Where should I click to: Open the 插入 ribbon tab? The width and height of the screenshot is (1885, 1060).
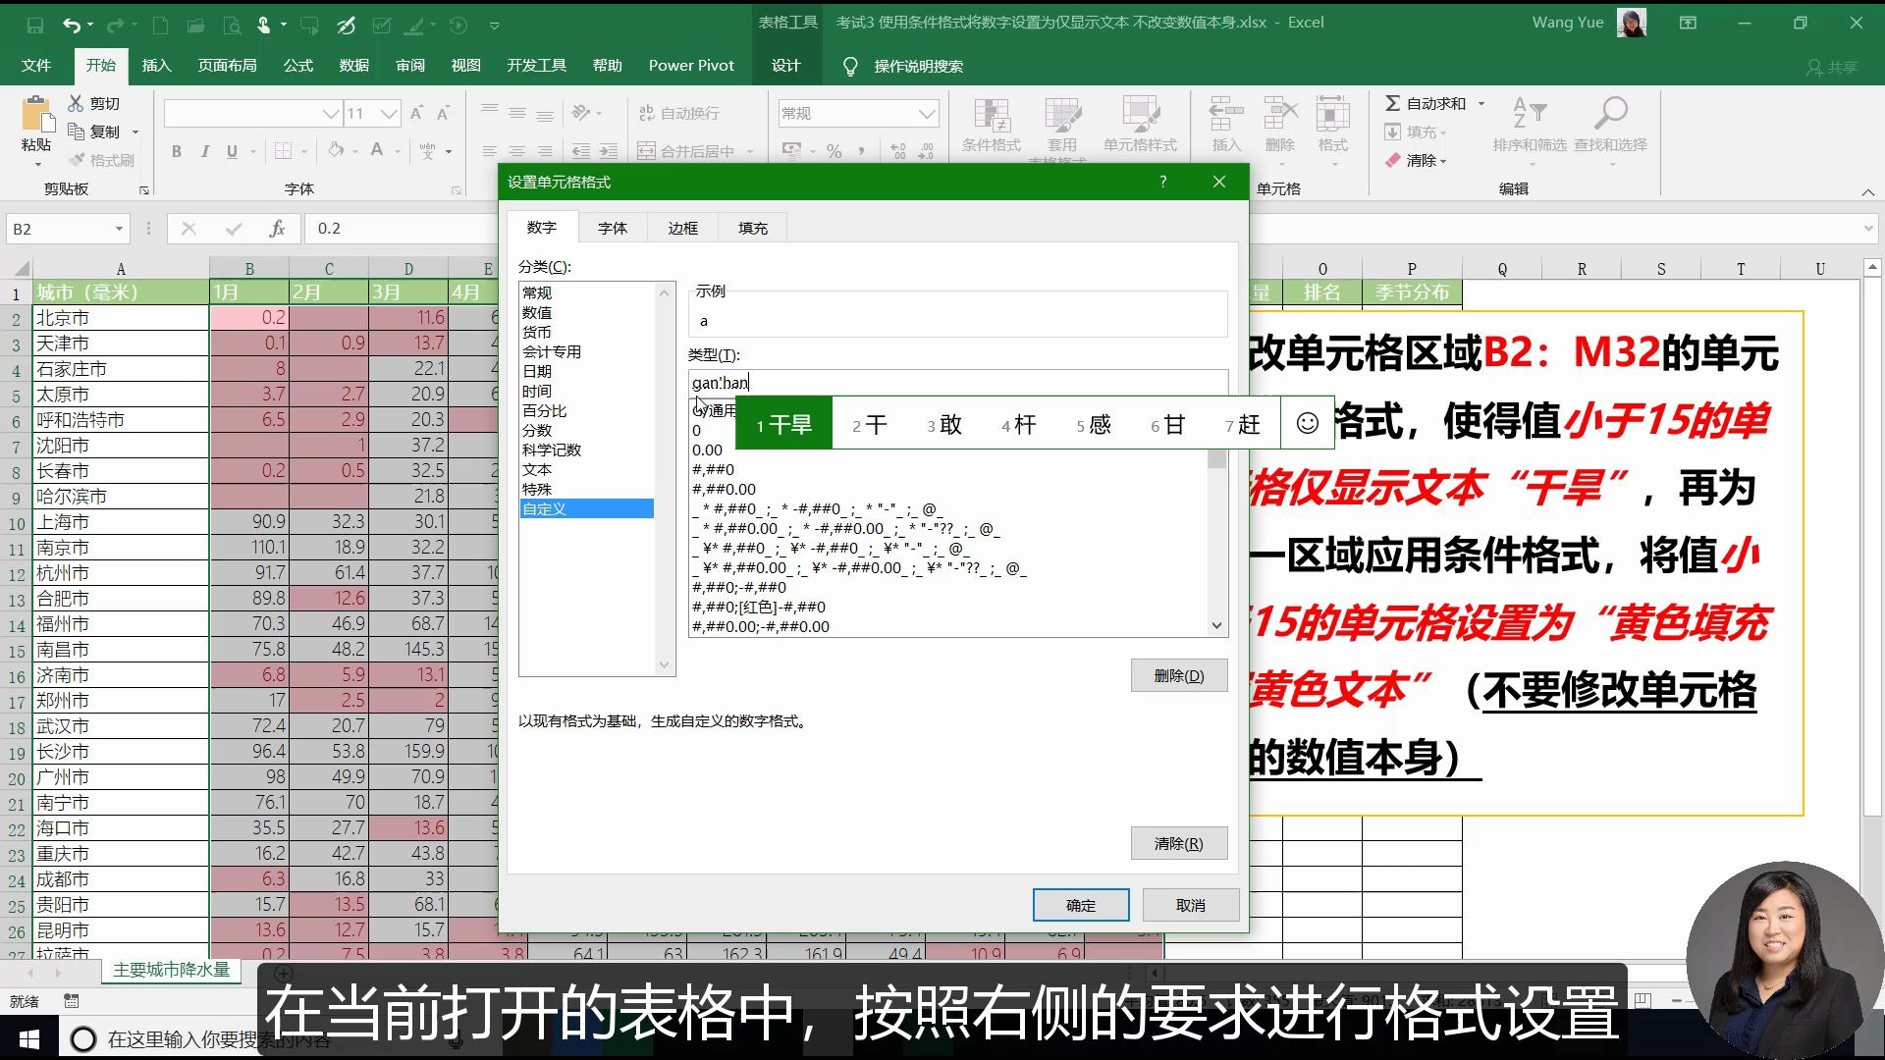(156, 66)
